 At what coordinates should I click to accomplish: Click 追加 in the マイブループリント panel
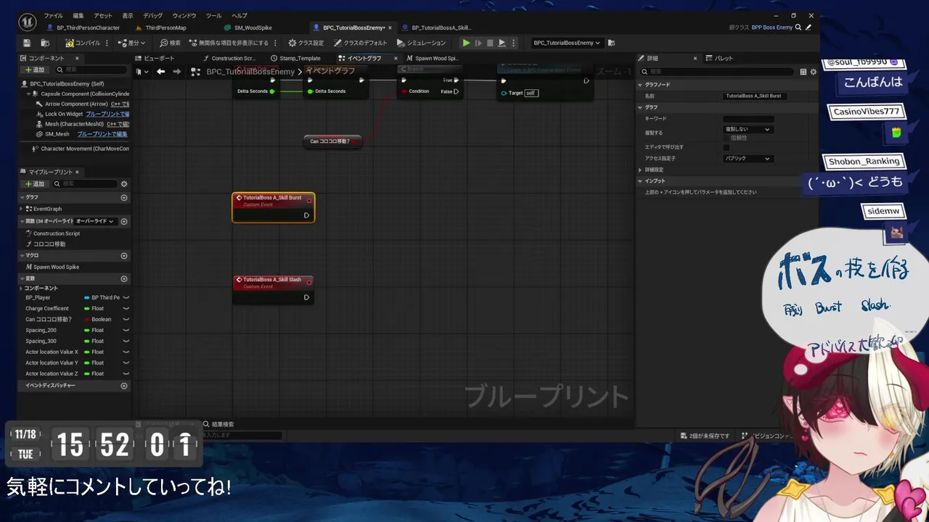(35, 183)
